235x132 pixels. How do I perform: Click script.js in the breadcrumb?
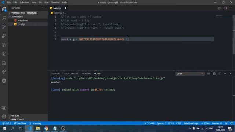tap(58, 13)
